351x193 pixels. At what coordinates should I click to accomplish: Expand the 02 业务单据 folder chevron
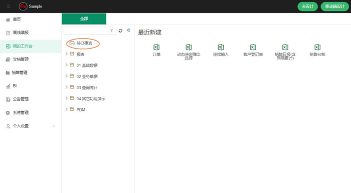point(67,76)
